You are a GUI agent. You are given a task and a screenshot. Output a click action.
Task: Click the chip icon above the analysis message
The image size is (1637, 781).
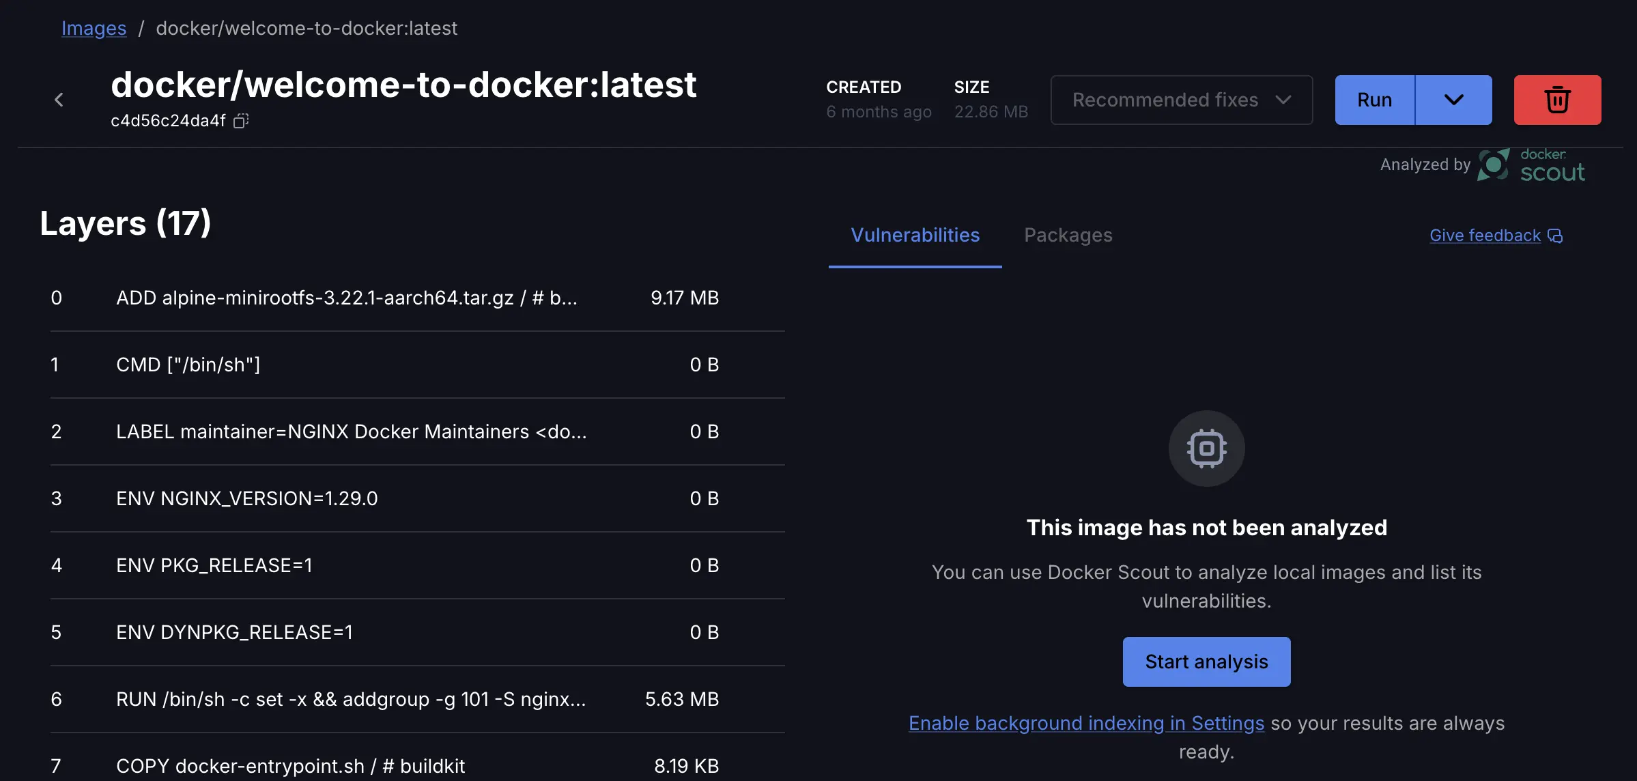pyautogui.click(x=1206, y=448)
